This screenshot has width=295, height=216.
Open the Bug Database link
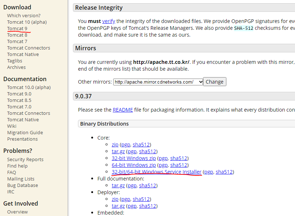coord(23,186)
